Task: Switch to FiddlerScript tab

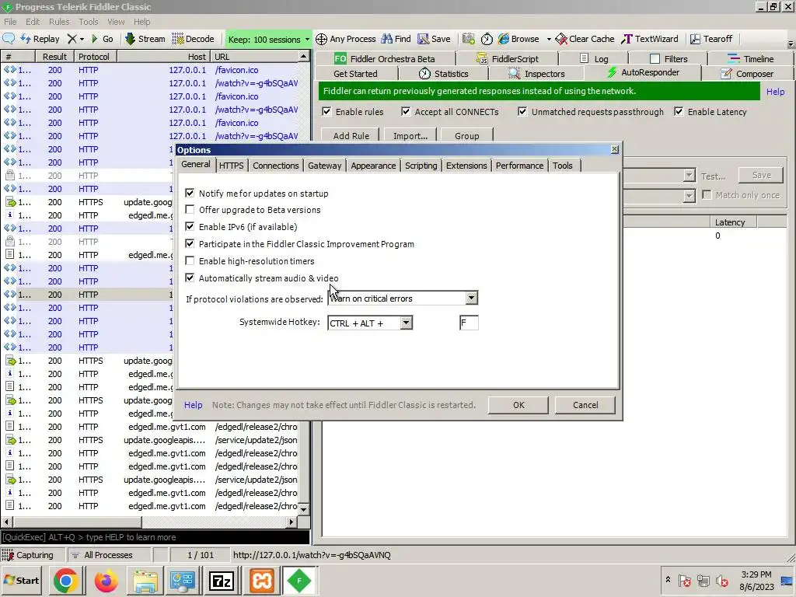Action: [507, 59]
